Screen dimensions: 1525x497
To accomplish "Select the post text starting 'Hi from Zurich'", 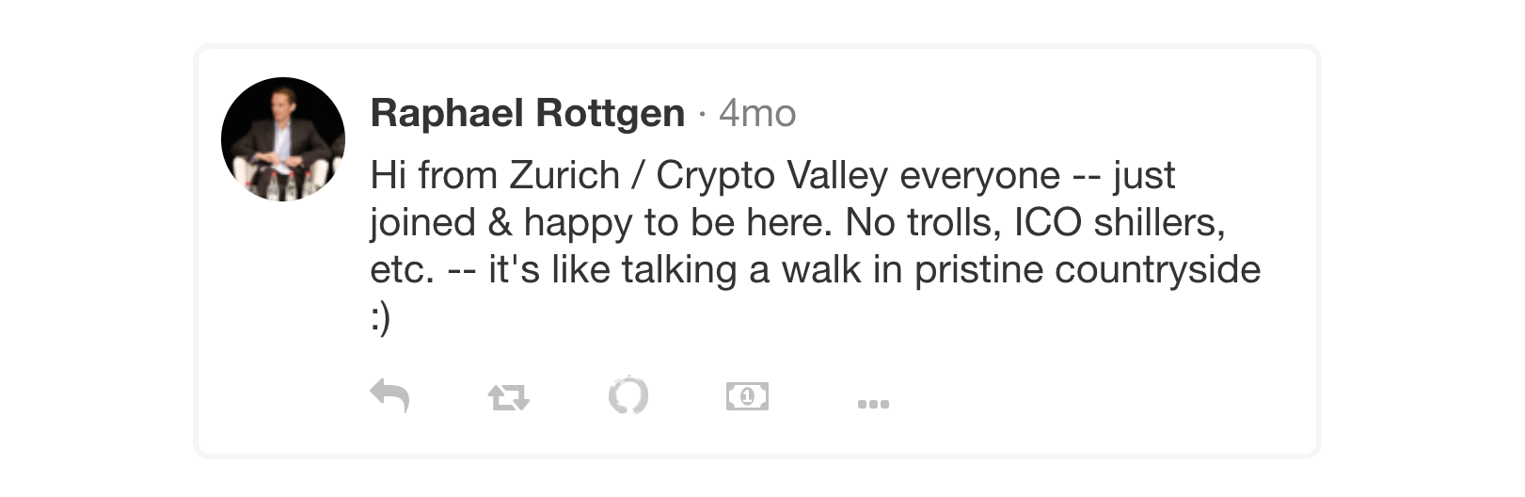I will pyautogui.click(x=815, y=246).
